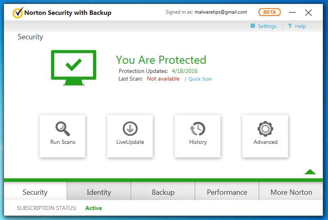The image size is (328, 220).
Task: Switch to the Identity tab
Action: pos(99,192)
